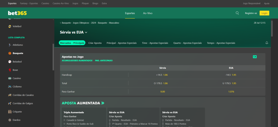
Task: Switch to Quarto - Apostas Especiais tab
Action: 188,43
